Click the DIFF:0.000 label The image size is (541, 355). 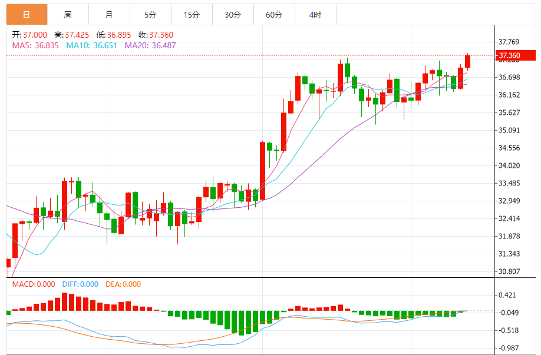[x=80, y=284]
